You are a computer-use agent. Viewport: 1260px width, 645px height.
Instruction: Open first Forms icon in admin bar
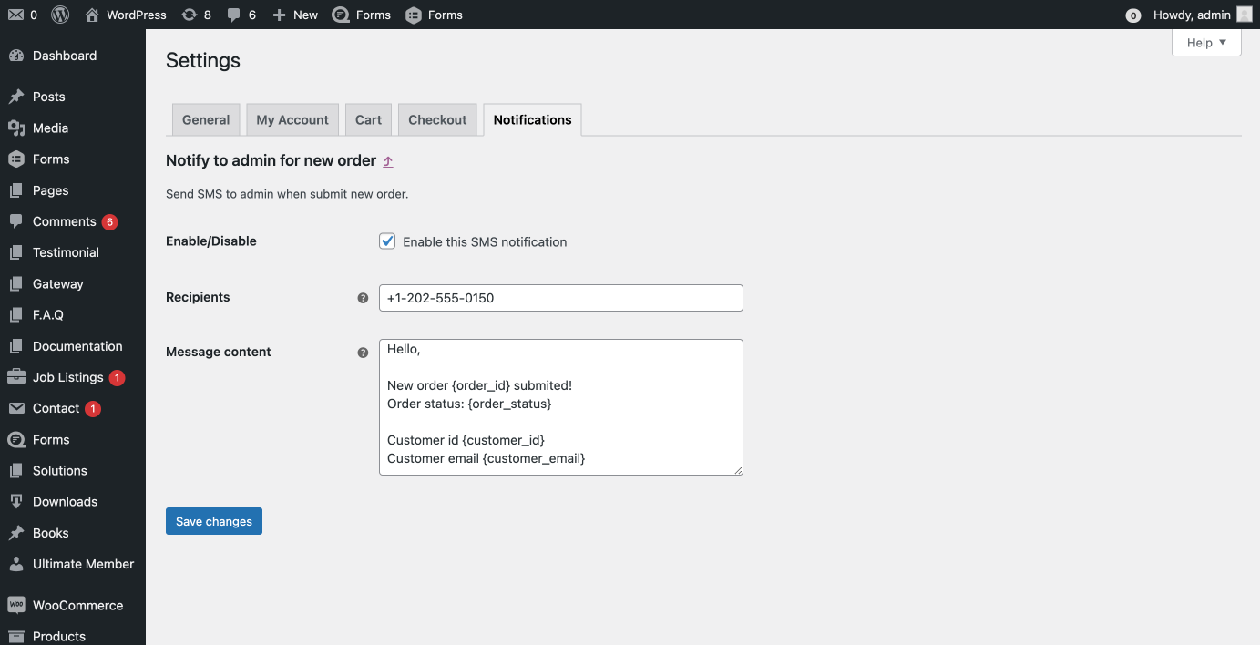(341, 15)
